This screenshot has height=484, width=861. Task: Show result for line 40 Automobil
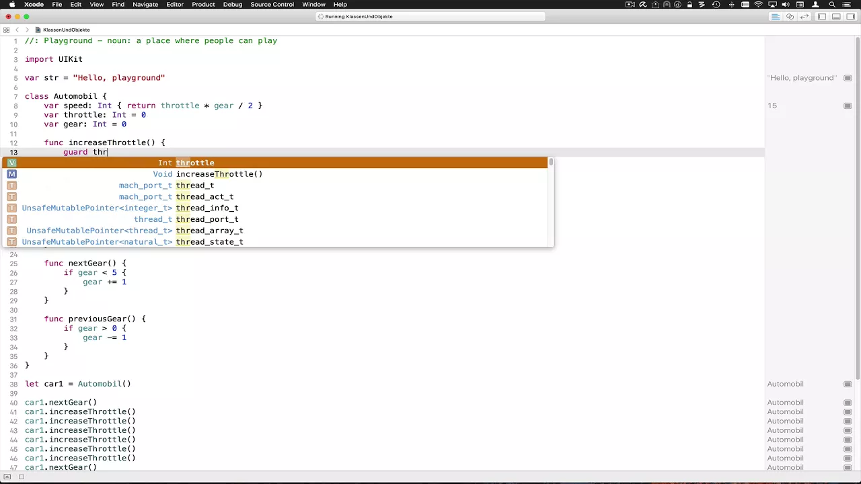848,403
